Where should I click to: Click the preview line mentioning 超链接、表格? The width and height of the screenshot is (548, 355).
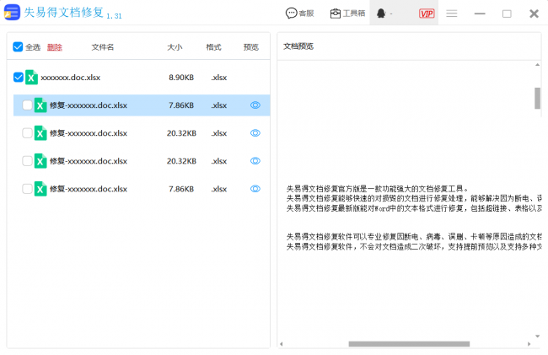414,208
